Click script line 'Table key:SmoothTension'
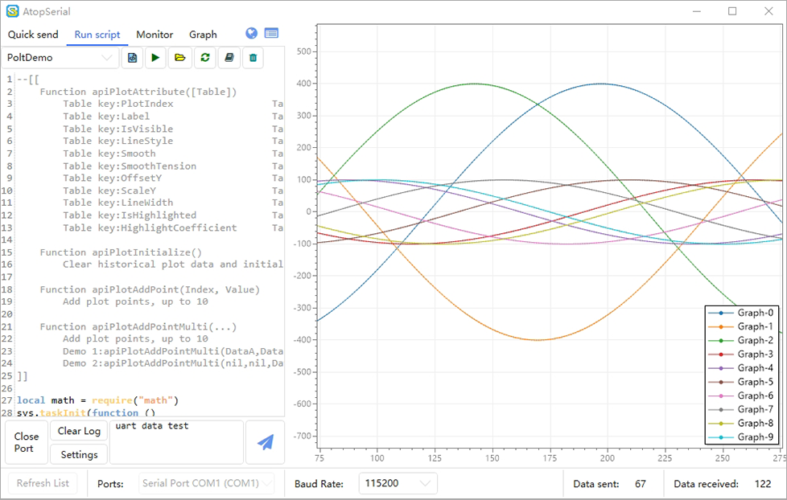The width and height of the screenshot is (787, 500). 130,166
